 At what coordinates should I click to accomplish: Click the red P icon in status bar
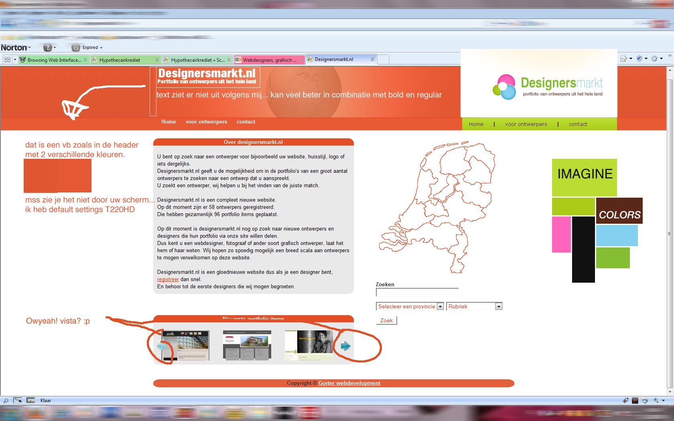coord(635,401)
